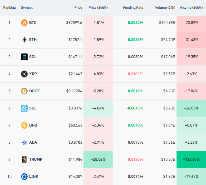Click the Ethereum ETH coin icon
206x185 pixels.
(x=24, y=40)
